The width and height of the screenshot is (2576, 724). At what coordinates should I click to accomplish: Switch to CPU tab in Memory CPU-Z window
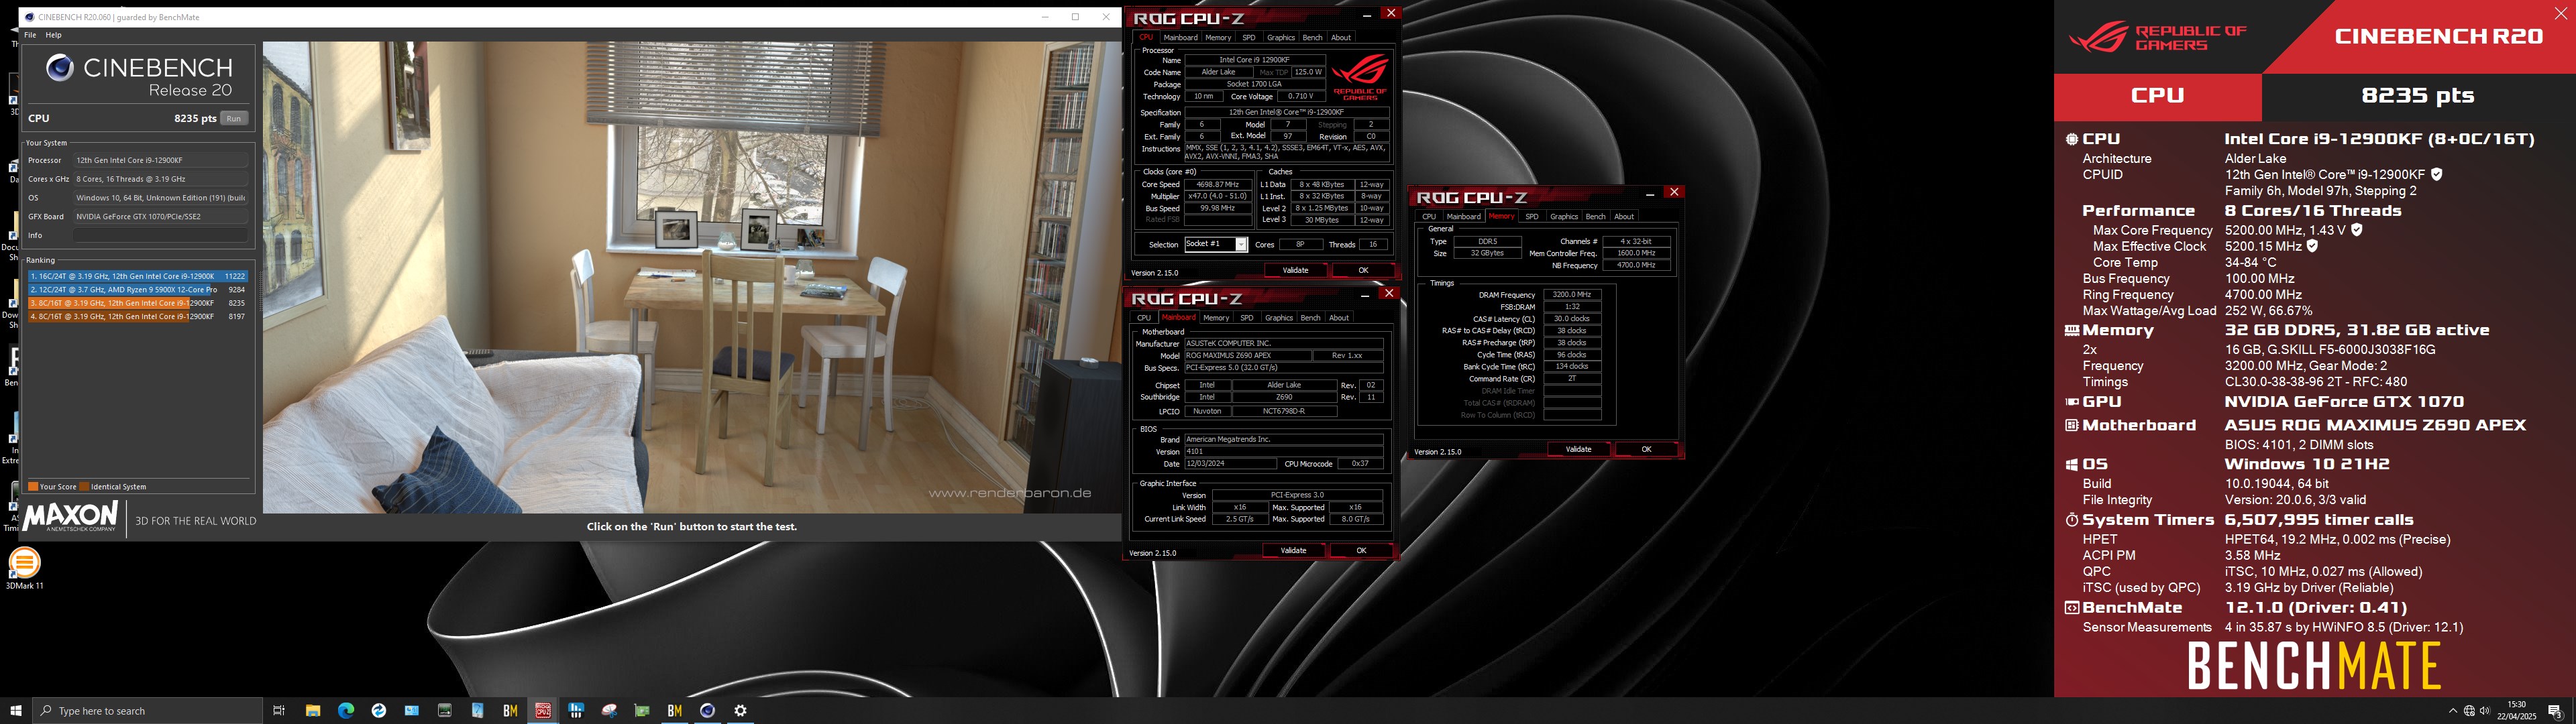pyautogui.click(x=1429, y=216)
